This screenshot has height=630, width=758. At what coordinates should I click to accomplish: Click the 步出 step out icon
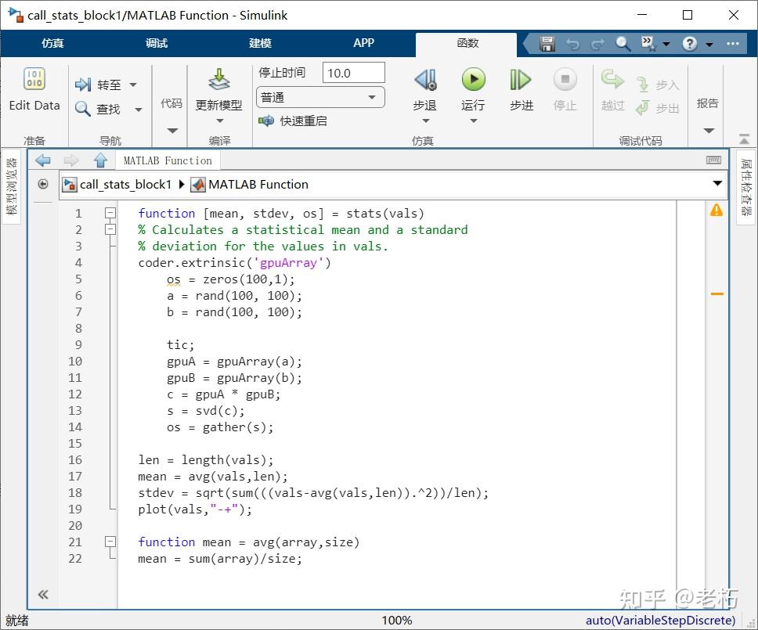tap(642, 108)
